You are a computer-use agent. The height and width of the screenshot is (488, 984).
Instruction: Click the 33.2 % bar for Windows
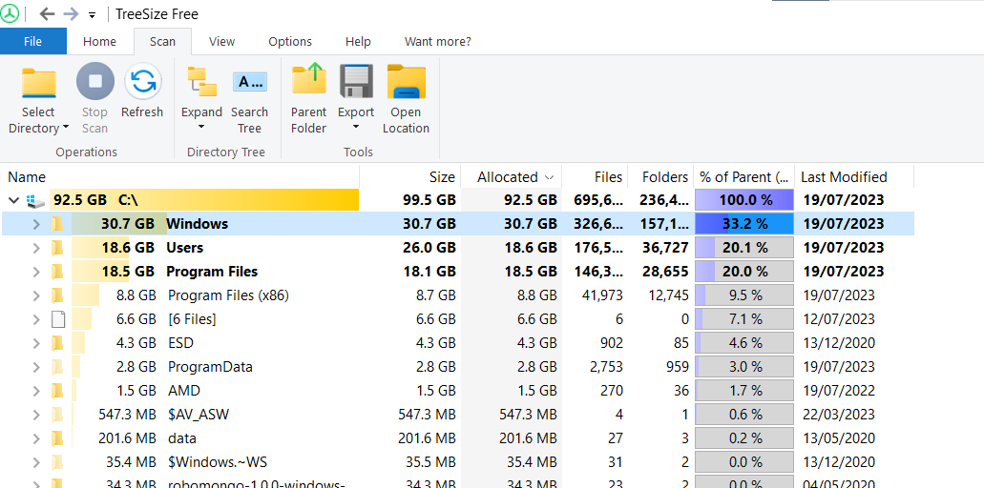[744, 224]
